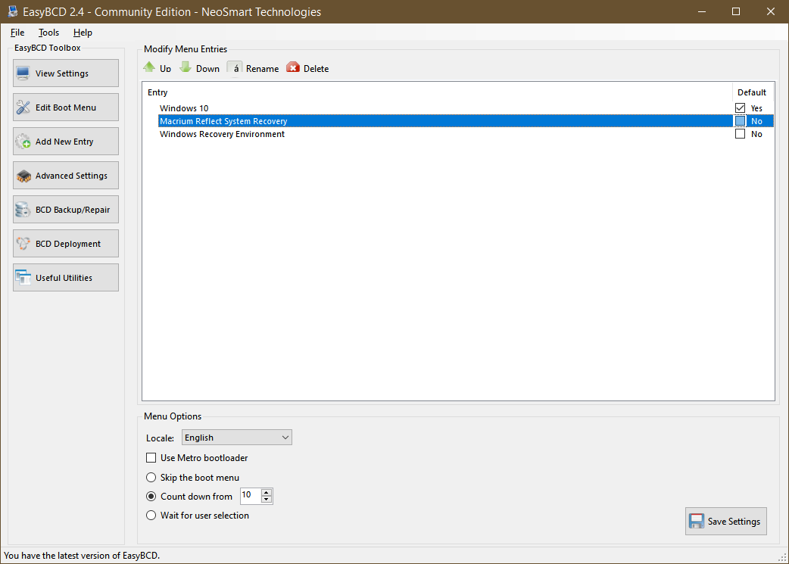
Task: Click the Useful Utilities window icon
Action: point(23,278)
